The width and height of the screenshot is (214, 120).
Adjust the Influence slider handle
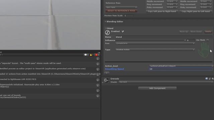click(185, 40)
